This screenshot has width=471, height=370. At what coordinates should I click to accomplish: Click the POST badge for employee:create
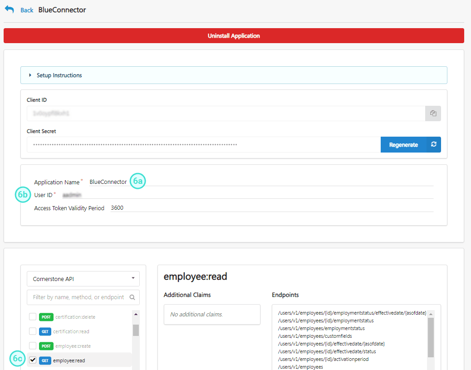46,346
